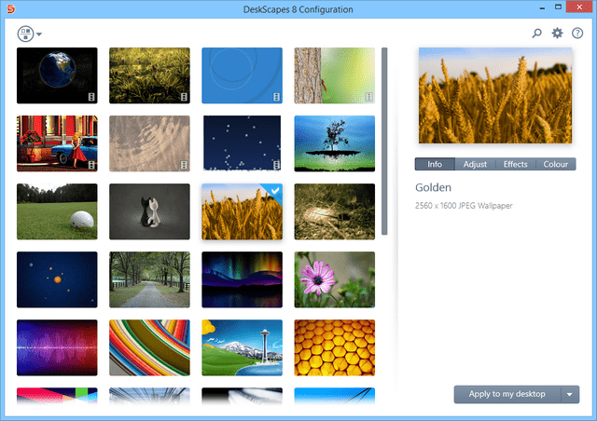597x421 pixels.
Task: Open the Colour tab
Action: 555,164
